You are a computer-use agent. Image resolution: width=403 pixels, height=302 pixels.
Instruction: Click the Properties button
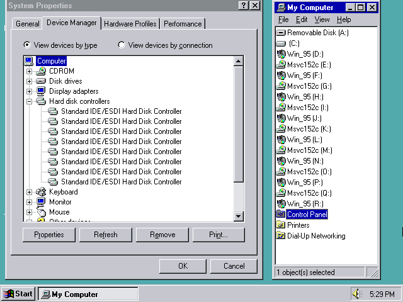click(49, 235)
